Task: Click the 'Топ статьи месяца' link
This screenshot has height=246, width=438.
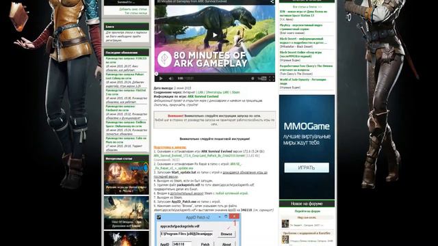Action: [136, 13]
